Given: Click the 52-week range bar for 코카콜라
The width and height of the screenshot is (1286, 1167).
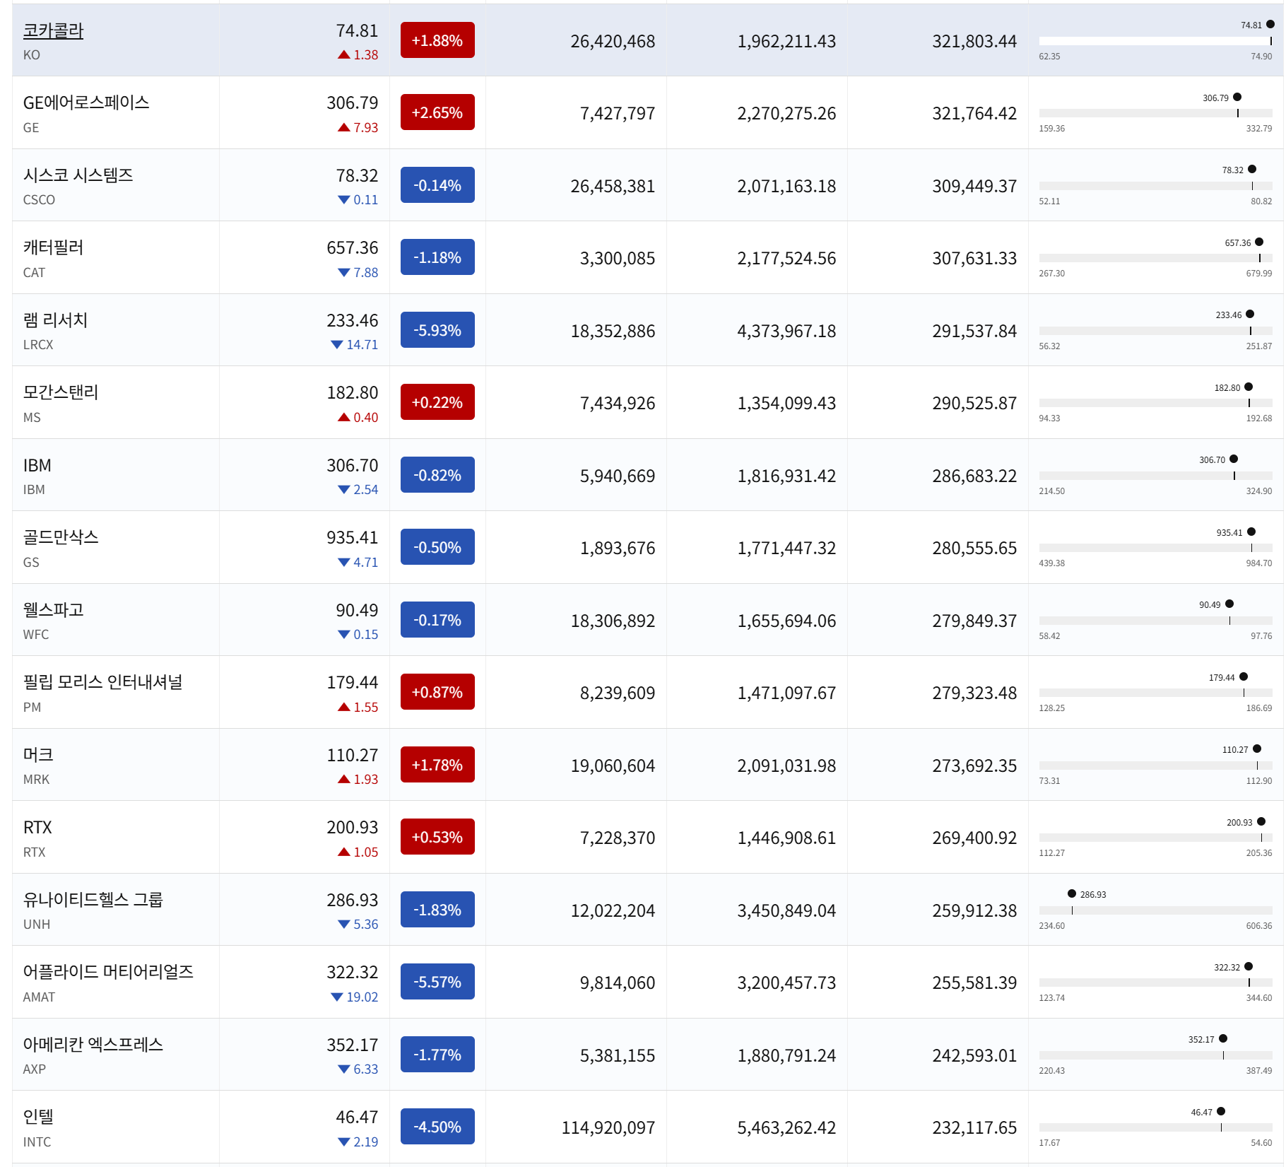Looking at the screenshot, I should tap(1155, 41).
